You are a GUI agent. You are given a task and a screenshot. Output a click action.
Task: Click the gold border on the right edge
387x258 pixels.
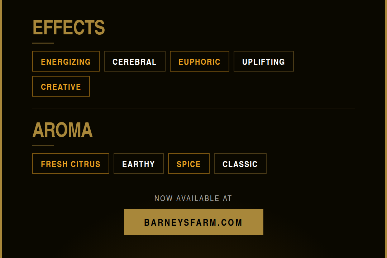tap(386, 129)
